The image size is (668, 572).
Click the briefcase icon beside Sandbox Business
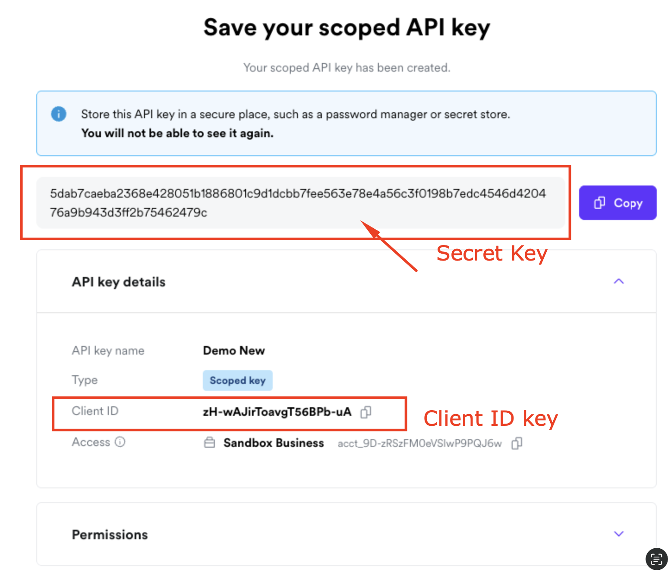[x=210, y=443]
